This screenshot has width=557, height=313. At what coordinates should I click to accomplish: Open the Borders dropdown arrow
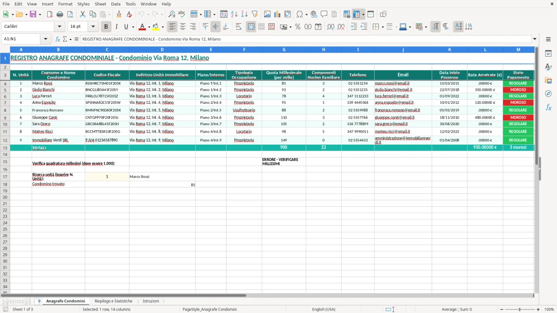(x=382, y=27)
